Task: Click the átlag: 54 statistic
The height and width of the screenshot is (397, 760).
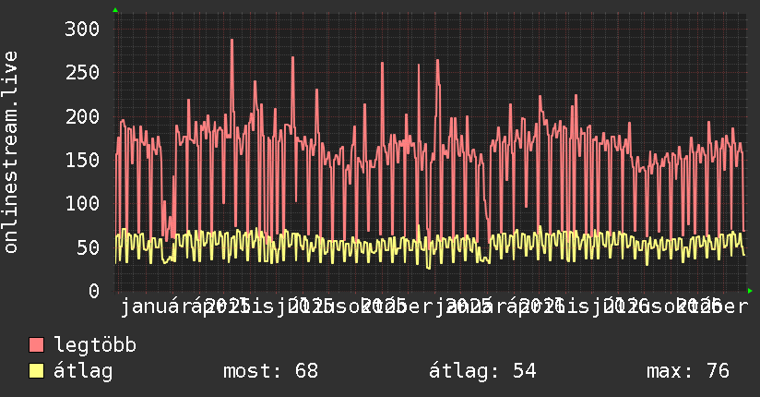Action: (x=482, y=371)
